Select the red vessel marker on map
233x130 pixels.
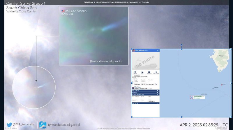(x=222, y=85)
